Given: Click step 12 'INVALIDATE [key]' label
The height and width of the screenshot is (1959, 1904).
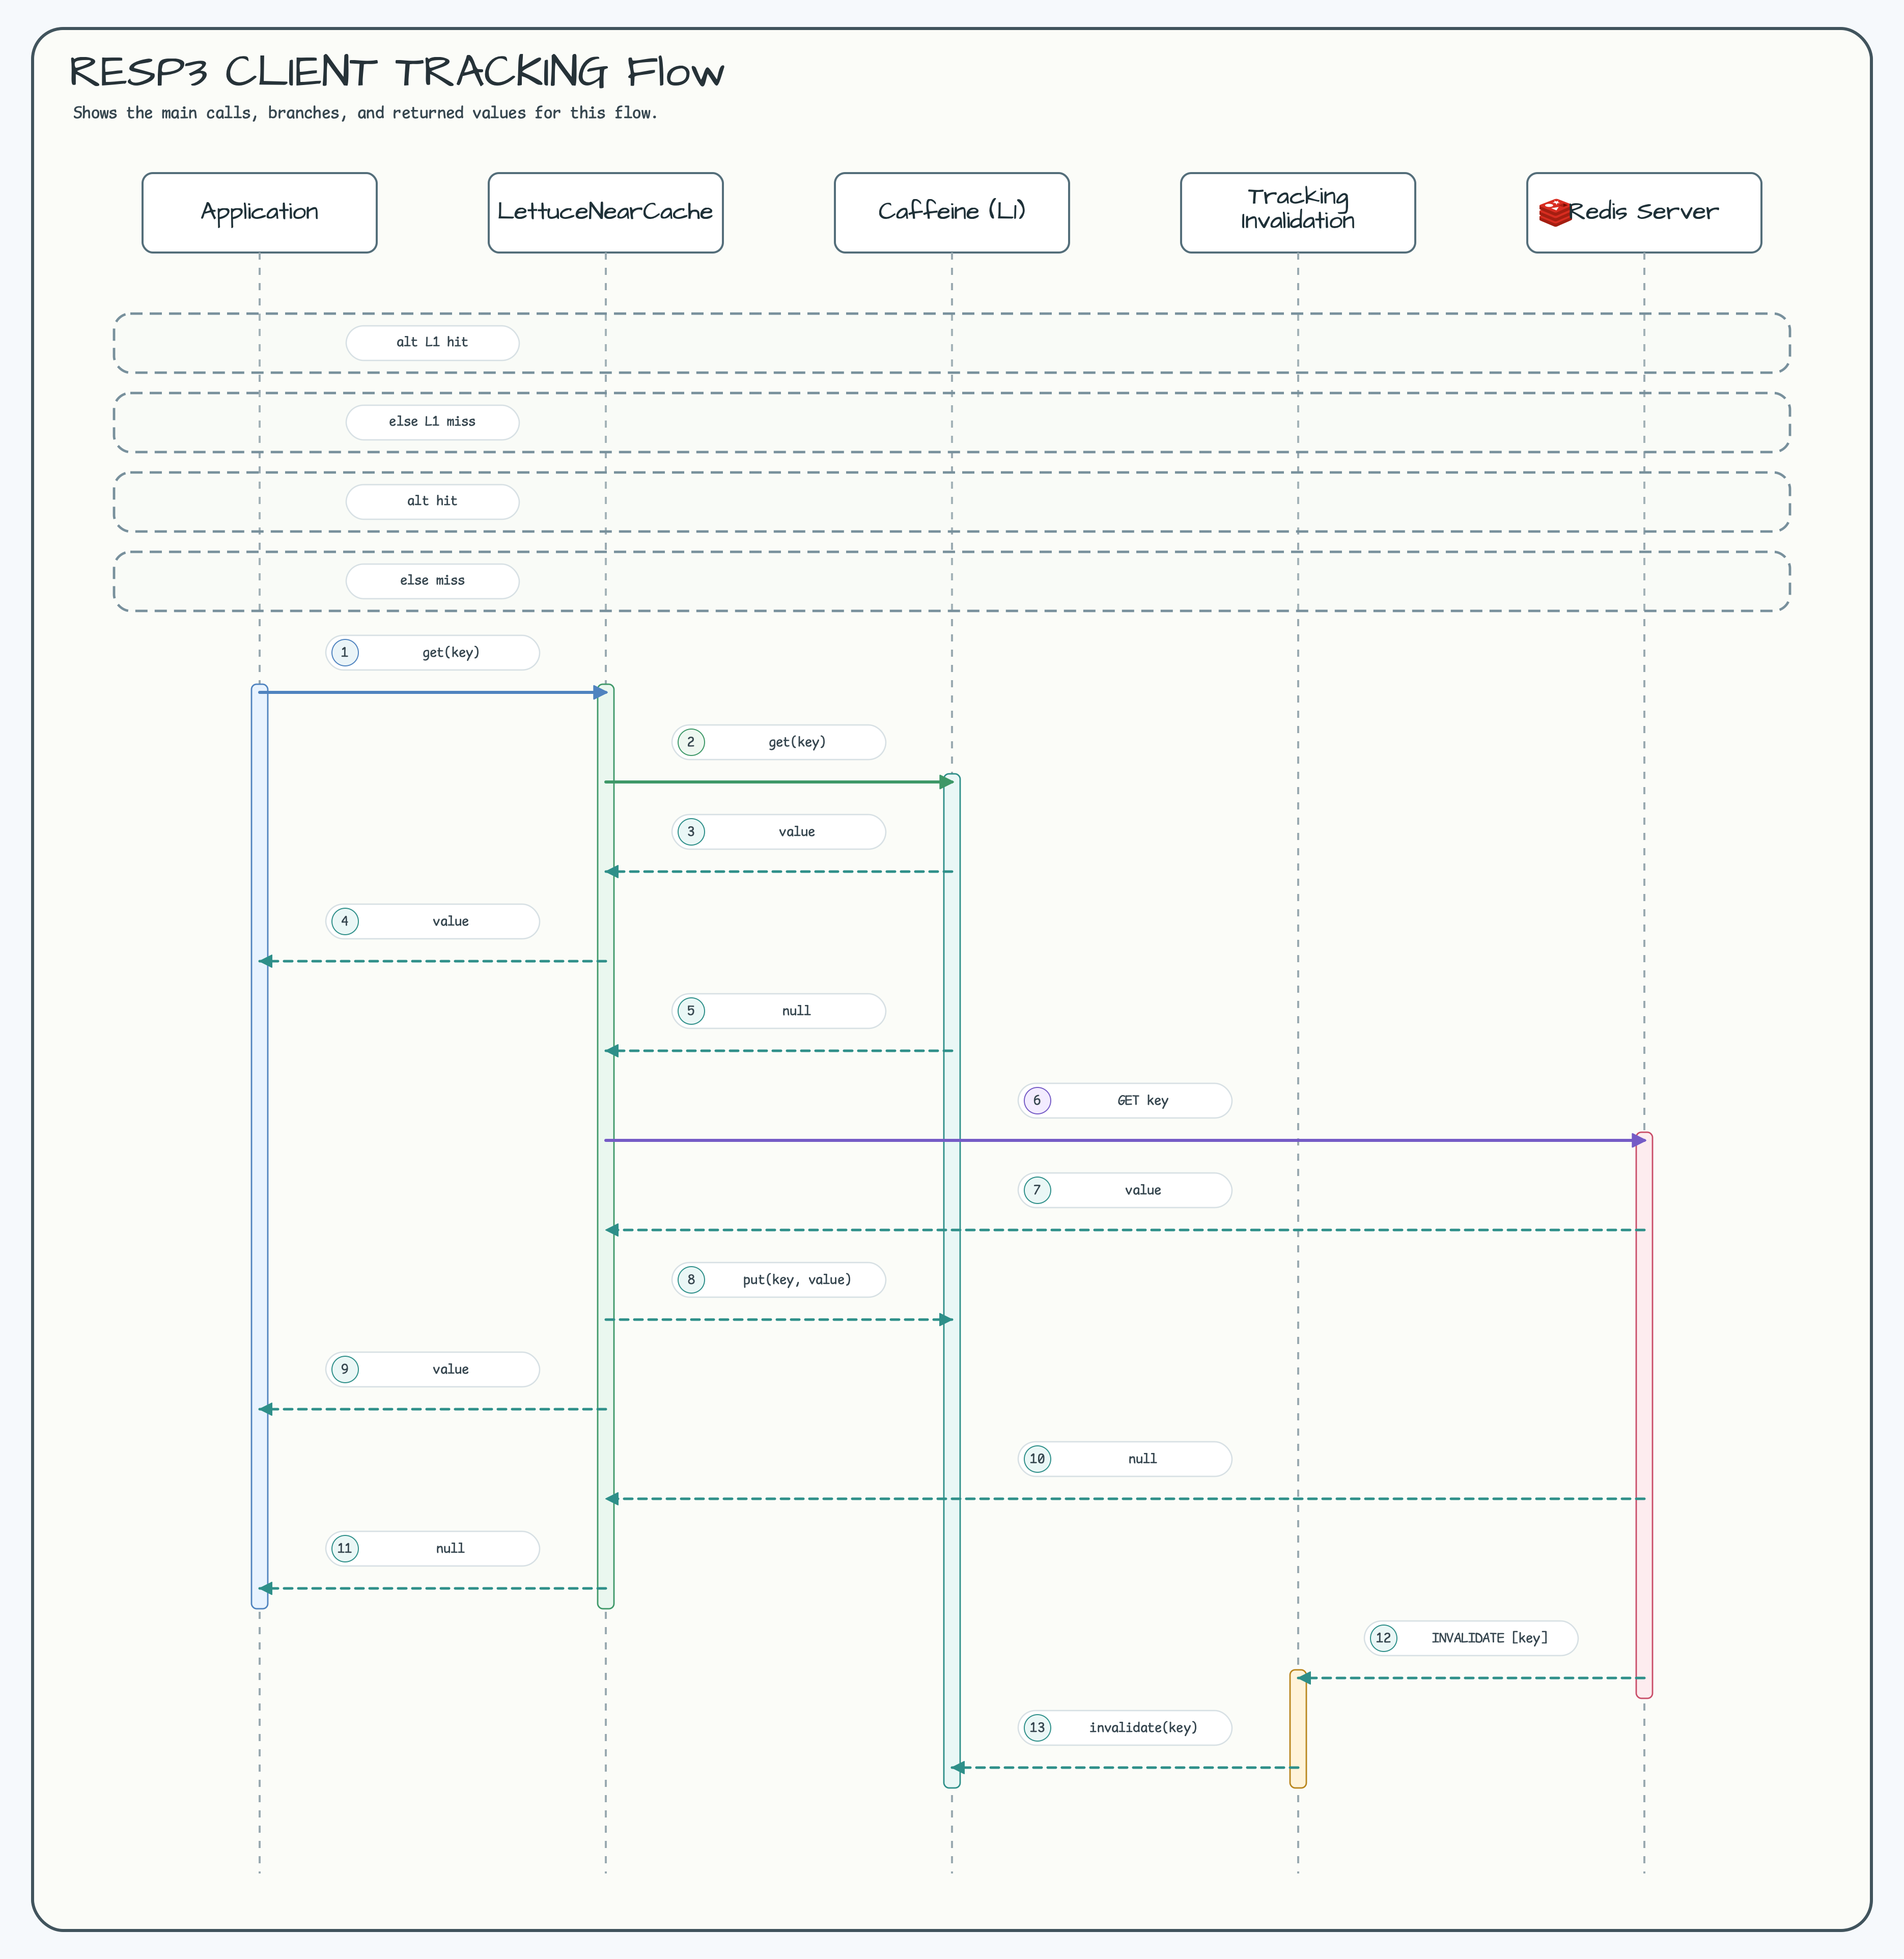Looking at the screenshot, I should (1470, 1638).
